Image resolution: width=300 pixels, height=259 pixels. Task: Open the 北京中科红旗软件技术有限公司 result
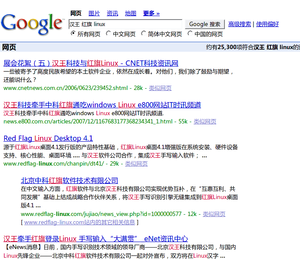(x=69, y=180)
